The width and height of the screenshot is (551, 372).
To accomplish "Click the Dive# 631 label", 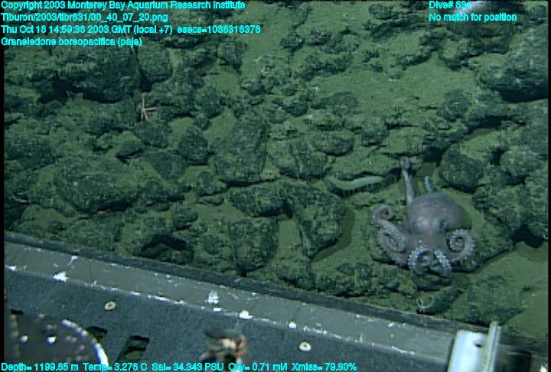I will tap(452, 5).
